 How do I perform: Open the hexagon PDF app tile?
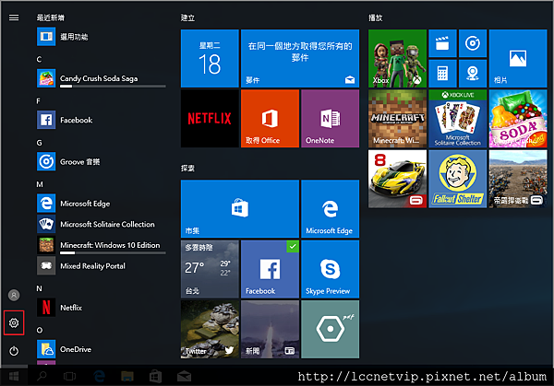330,329
